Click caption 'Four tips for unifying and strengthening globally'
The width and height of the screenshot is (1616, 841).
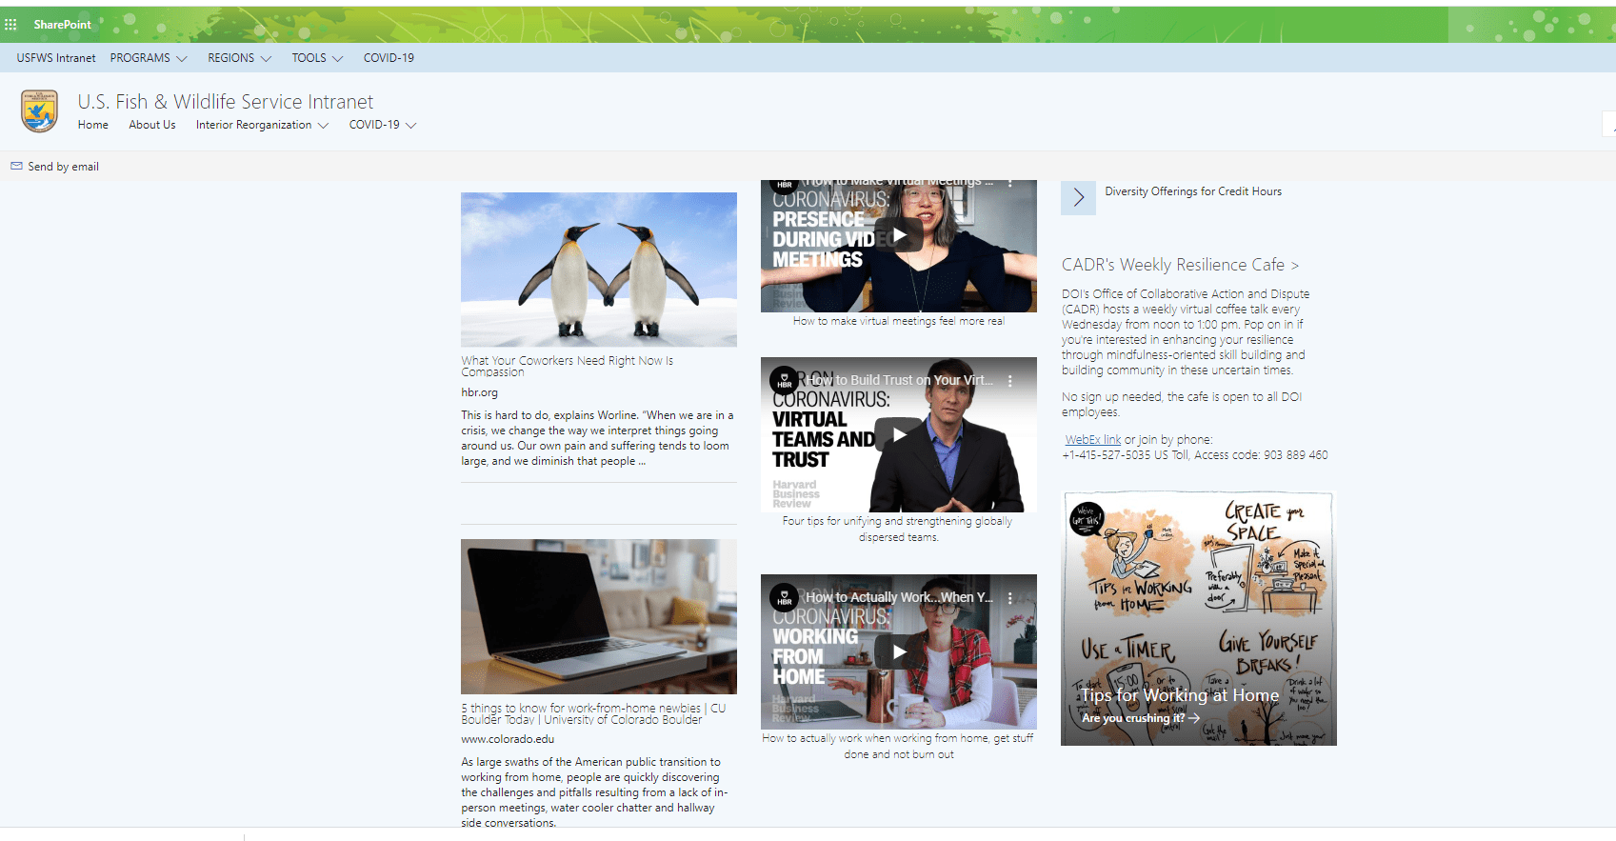coord(897,522)
